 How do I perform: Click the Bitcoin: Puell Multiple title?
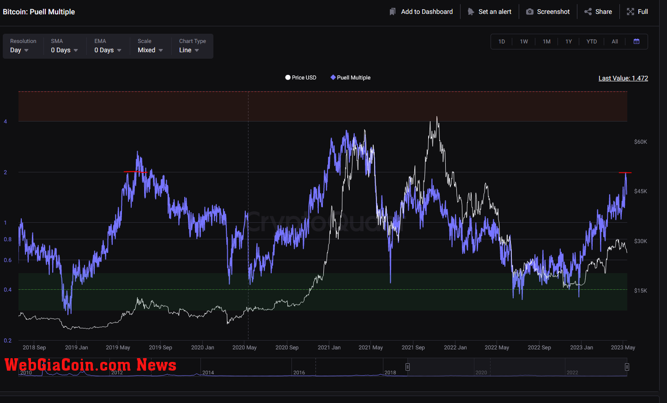click(x=39, y=12)
